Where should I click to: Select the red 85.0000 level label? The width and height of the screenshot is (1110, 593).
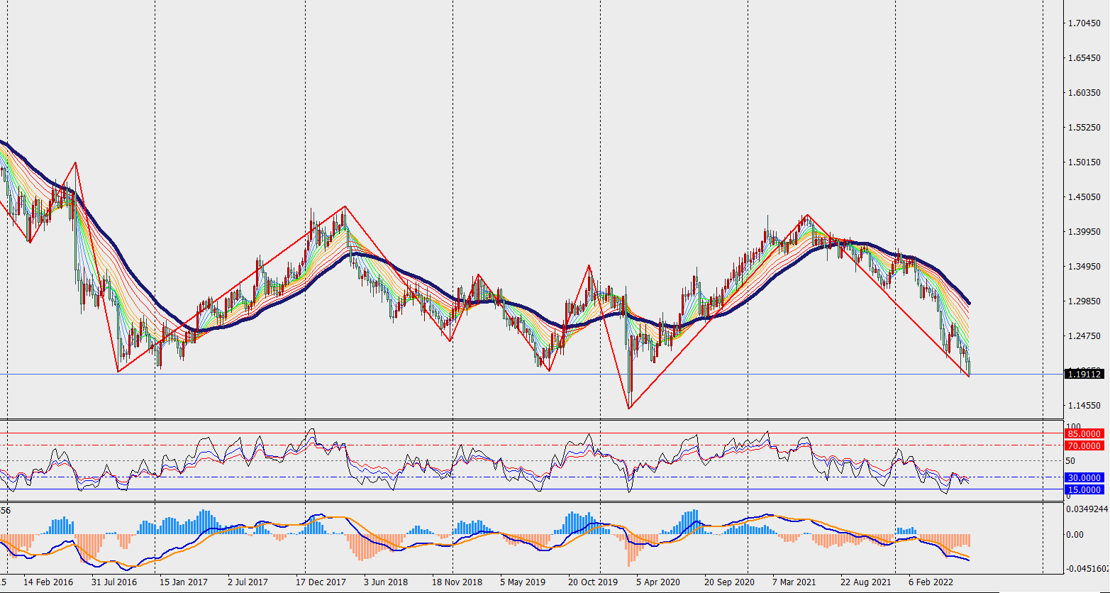[1084, 433]
